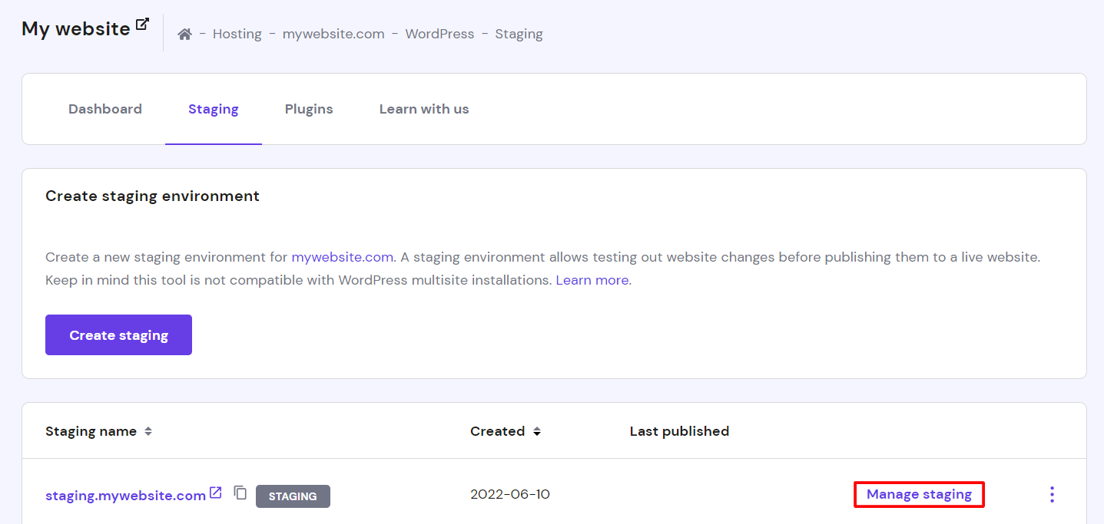Copy the staging URL using the copy icon
This screenshot has height=524, width=1104.
(x=240, y=493)
